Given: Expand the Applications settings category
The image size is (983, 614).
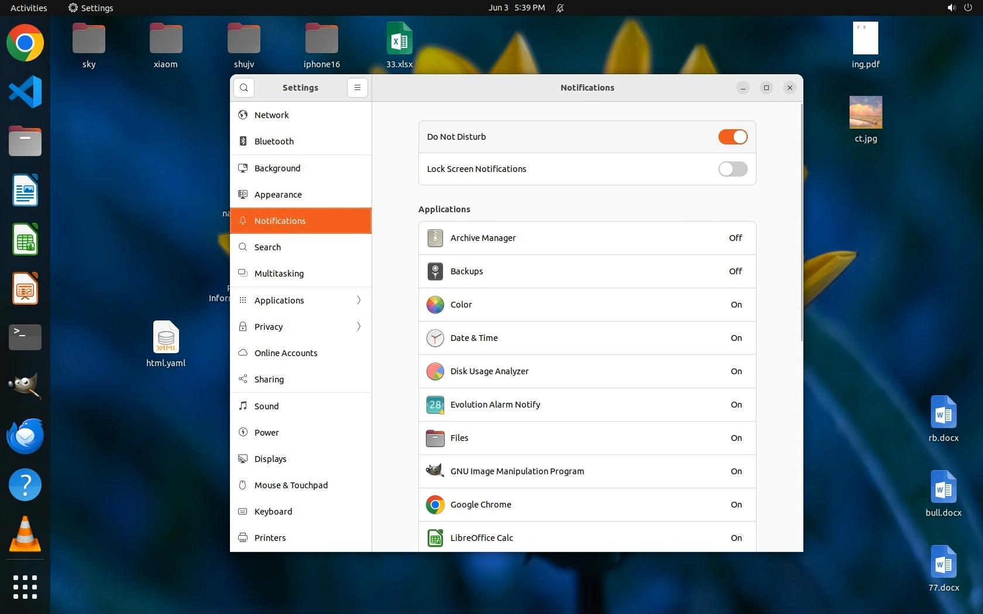Looking at the screenshot, I should click(301, 300).
